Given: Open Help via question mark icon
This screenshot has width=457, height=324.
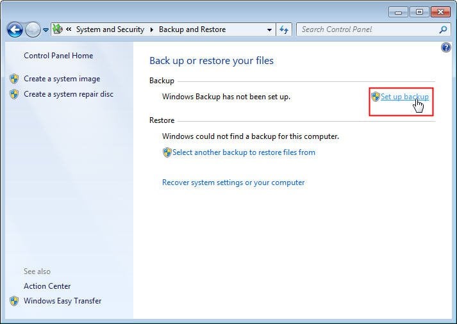Looking at the screenshot, I should coord(446,47).
